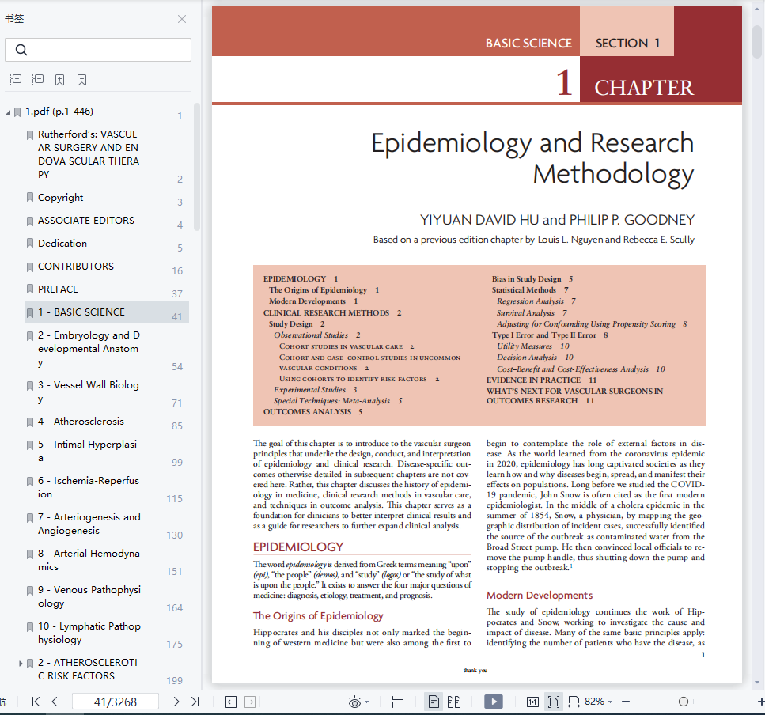Go forward to the next view
This screenshot has width=765, height=715.
(250, 702)
